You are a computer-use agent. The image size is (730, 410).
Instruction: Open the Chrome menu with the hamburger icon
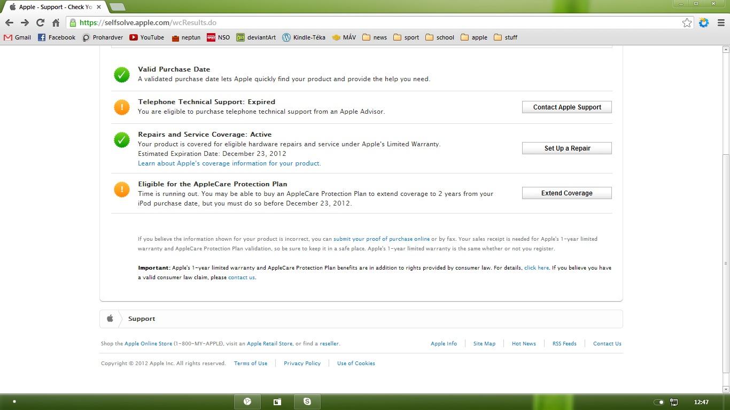pyautogui.click(x=721, y=22)
